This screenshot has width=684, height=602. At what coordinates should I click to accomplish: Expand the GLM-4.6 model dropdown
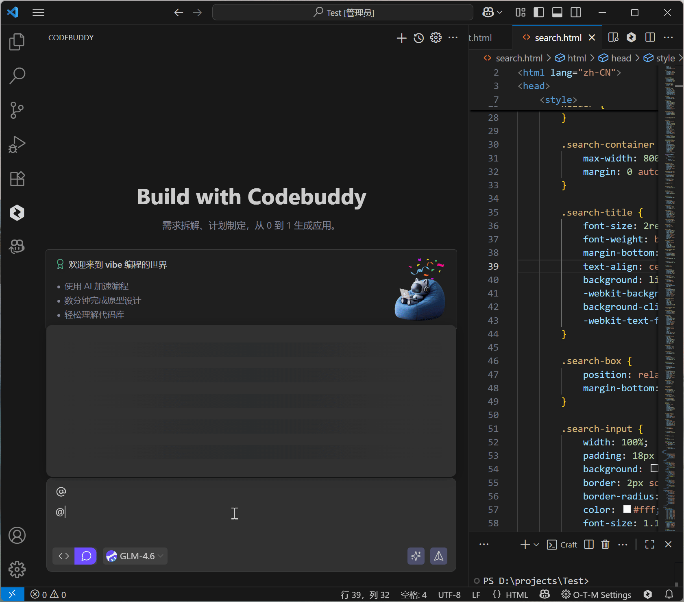[x=135, y=556]
